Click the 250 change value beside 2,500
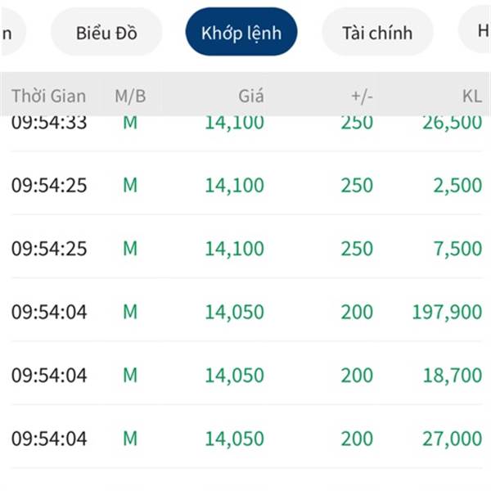Viewport: 491px width, 491px height. [357, 185]
